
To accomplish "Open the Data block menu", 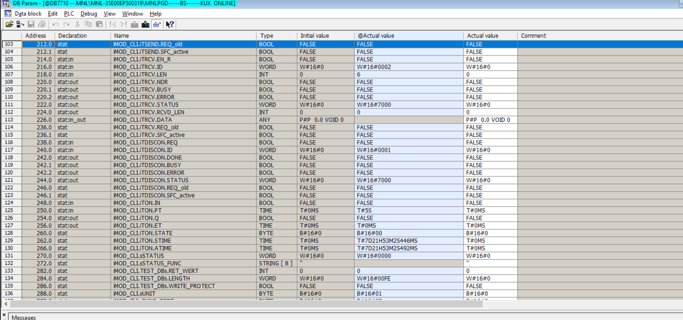I will tap(28, 14).
